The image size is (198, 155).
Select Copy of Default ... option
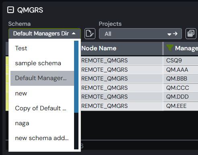(42, 108)
